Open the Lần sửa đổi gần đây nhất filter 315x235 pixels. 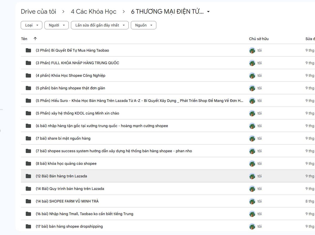pyautogui.click(x=100, y=25)
